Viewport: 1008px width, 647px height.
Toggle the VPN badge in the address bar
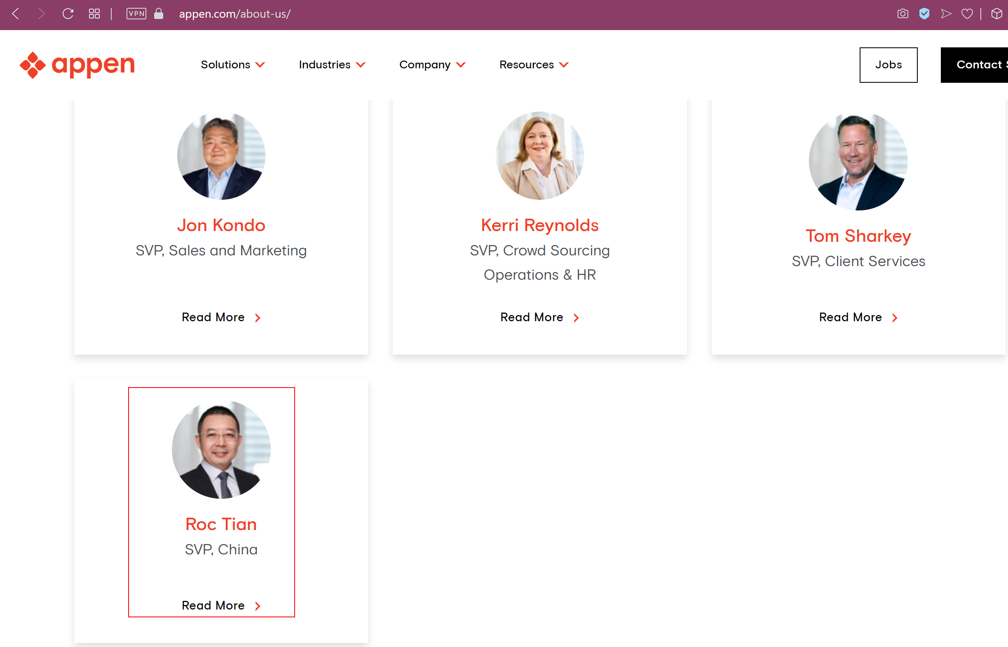click(136, 14)
